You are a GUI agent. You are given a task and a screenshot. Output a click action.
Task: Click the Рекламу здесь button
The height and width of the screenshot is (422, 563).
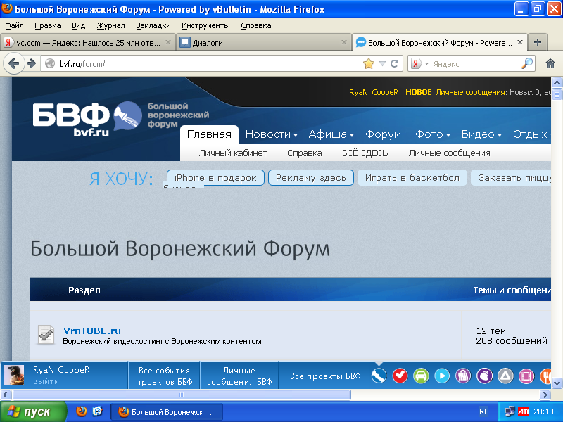[x=311, y=178]
